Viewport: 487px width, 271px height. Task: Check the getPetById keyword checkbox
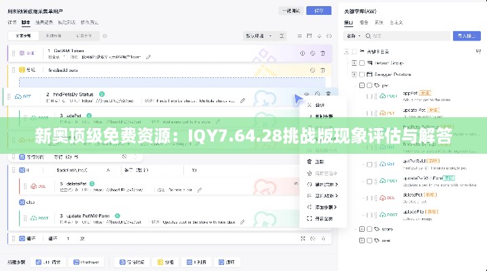click(369, 164)
